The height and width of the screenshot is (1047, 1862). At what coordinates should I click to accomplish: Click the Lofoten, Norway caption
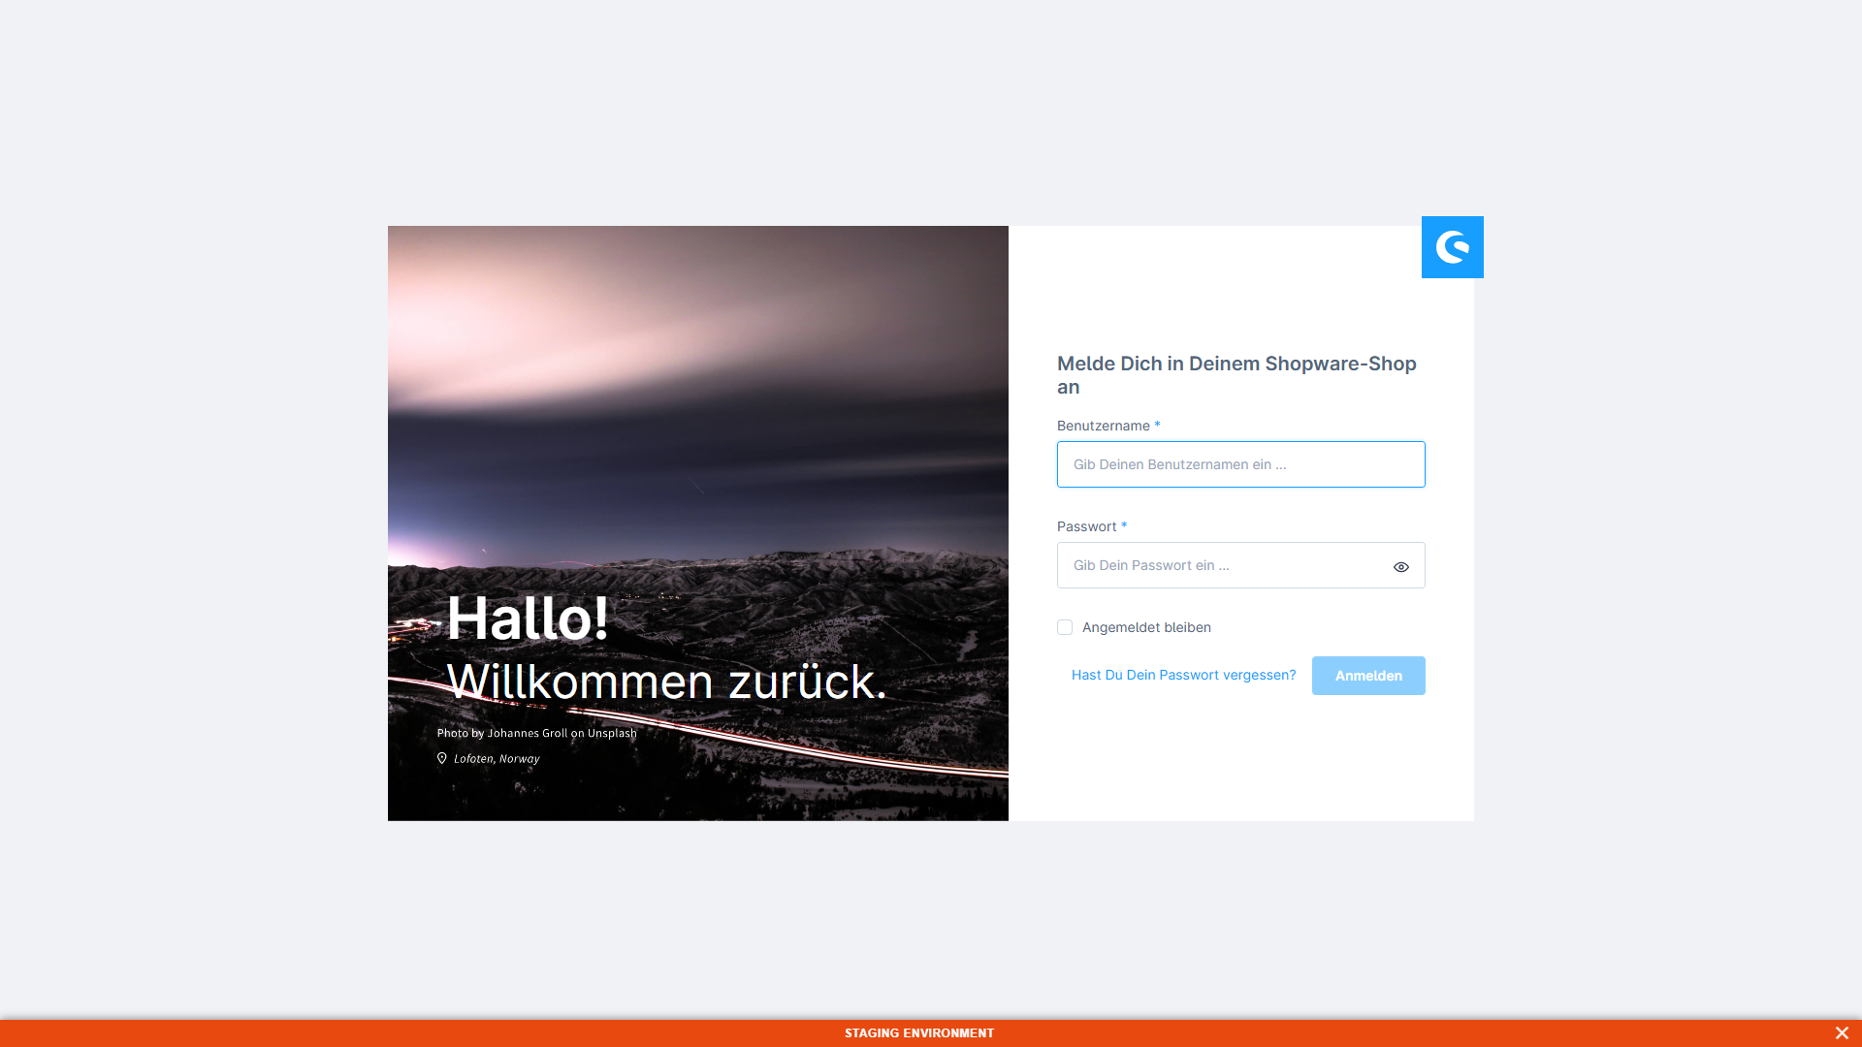point(497,759)
